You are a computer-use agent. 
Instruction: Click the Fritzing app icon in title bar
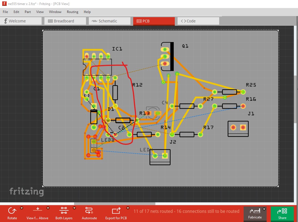pyautogui.click(x=5, y=4)
